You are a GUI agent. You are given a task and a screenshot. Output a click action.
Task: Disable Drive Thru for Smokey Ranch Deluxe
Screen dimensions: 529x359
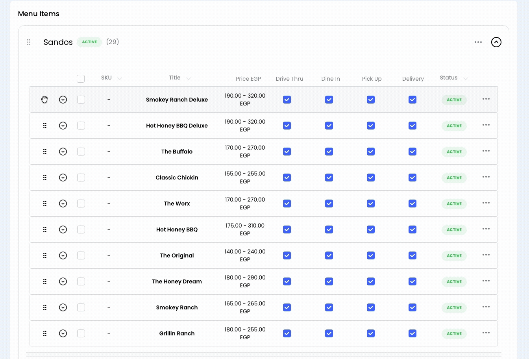[287, 100]
